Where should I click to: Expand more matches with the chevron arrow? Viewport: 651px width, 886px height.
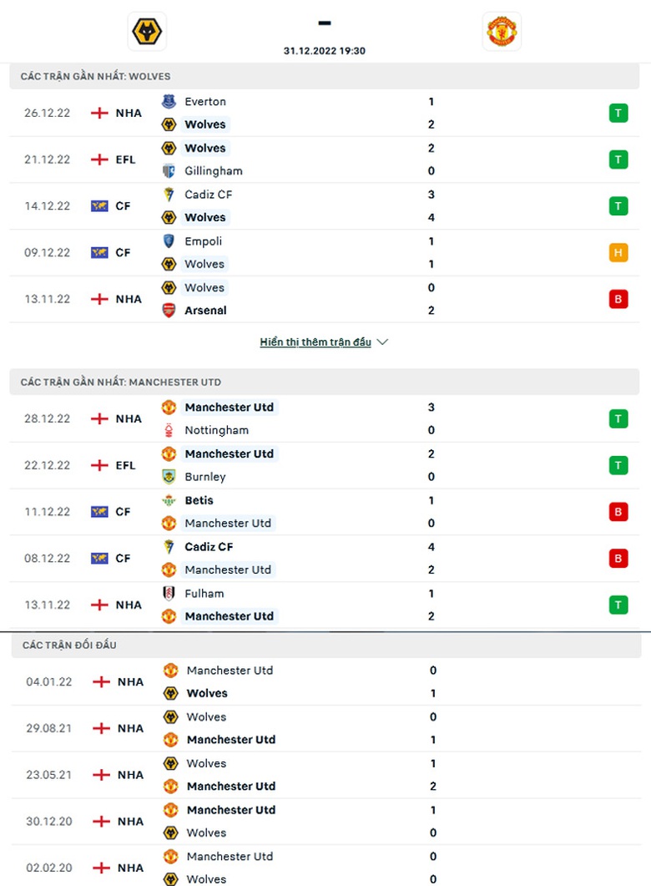point(383,342)
